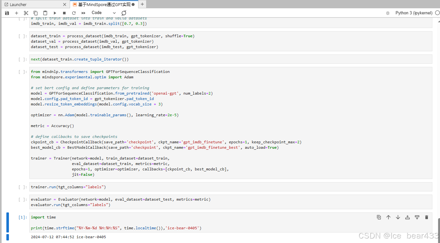Click the output text 2024-07-12 07:44:52 ice-bear-0405
The height and width of the screenshot is (243, 440).
(x=68, y=237)
